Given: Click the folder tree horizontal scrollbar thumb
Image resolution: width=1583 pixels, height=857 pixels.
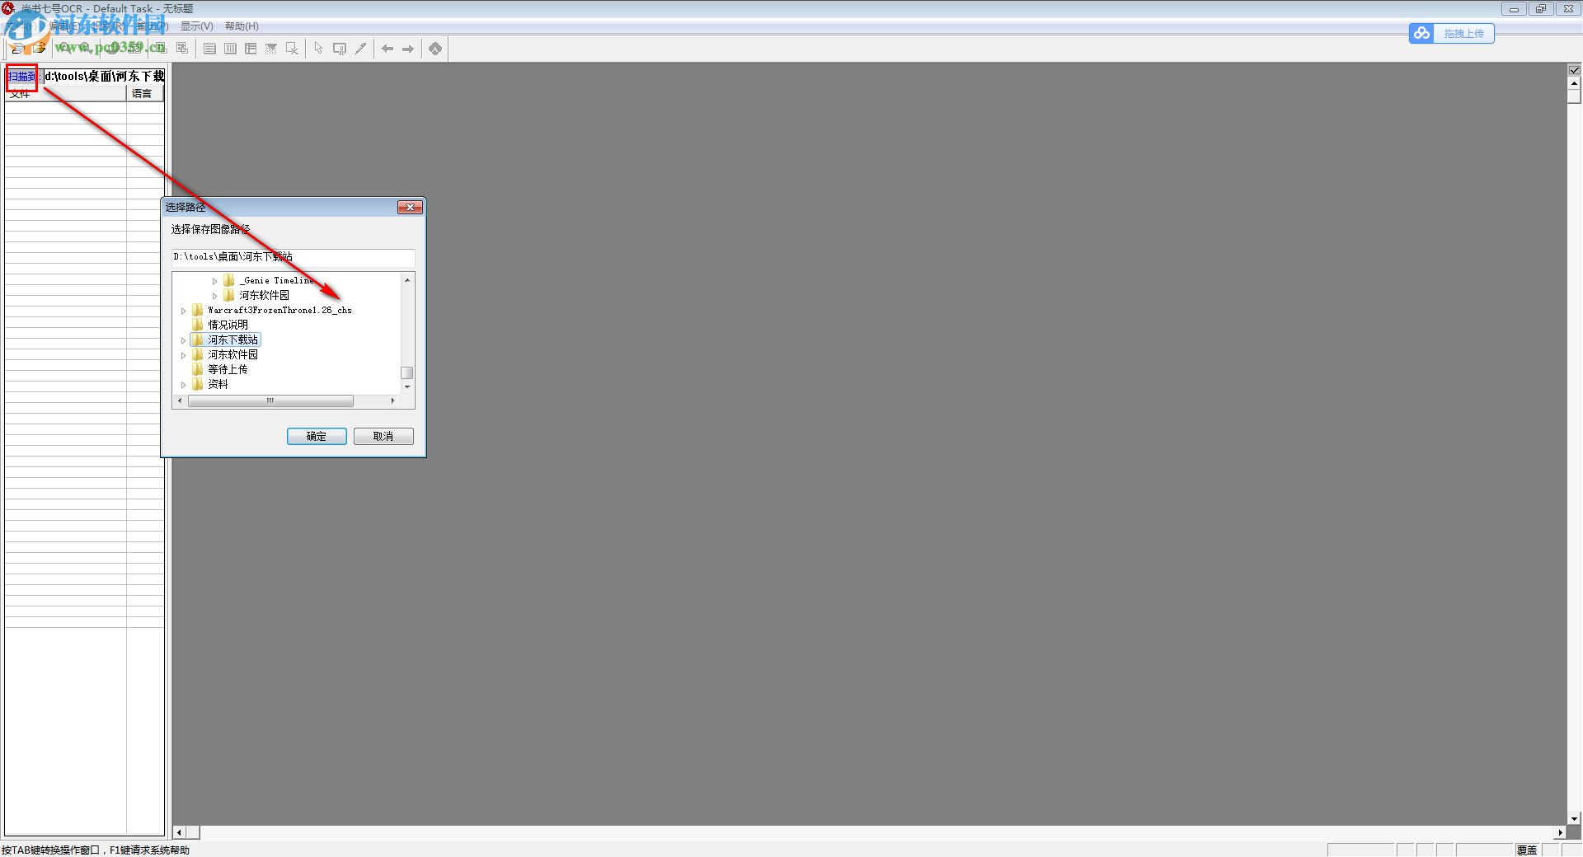Looking at the screenshot, I should click(x=270, y=401).
